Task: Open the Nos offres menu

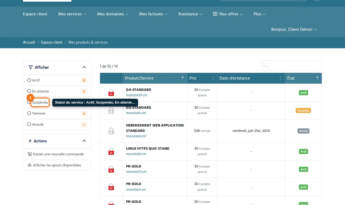Action: pos(228,14)
